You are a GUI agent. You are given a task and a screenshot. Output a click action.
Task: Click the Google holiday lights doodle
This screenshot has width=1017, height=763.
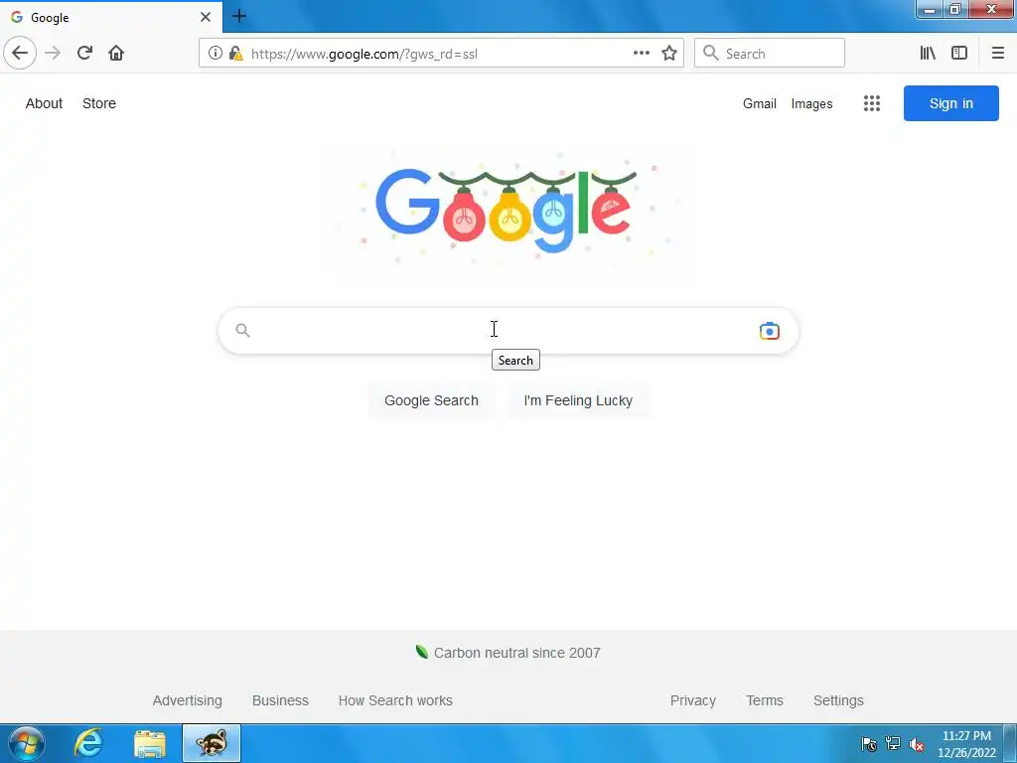[507, 211]
